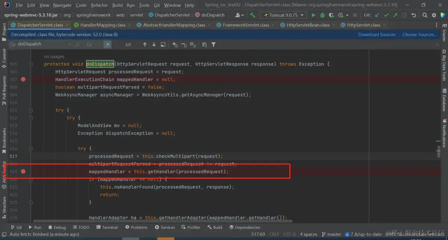448x240 pixels.
Task: Go to next search occurrence arrow
Action: click(154, 44)
